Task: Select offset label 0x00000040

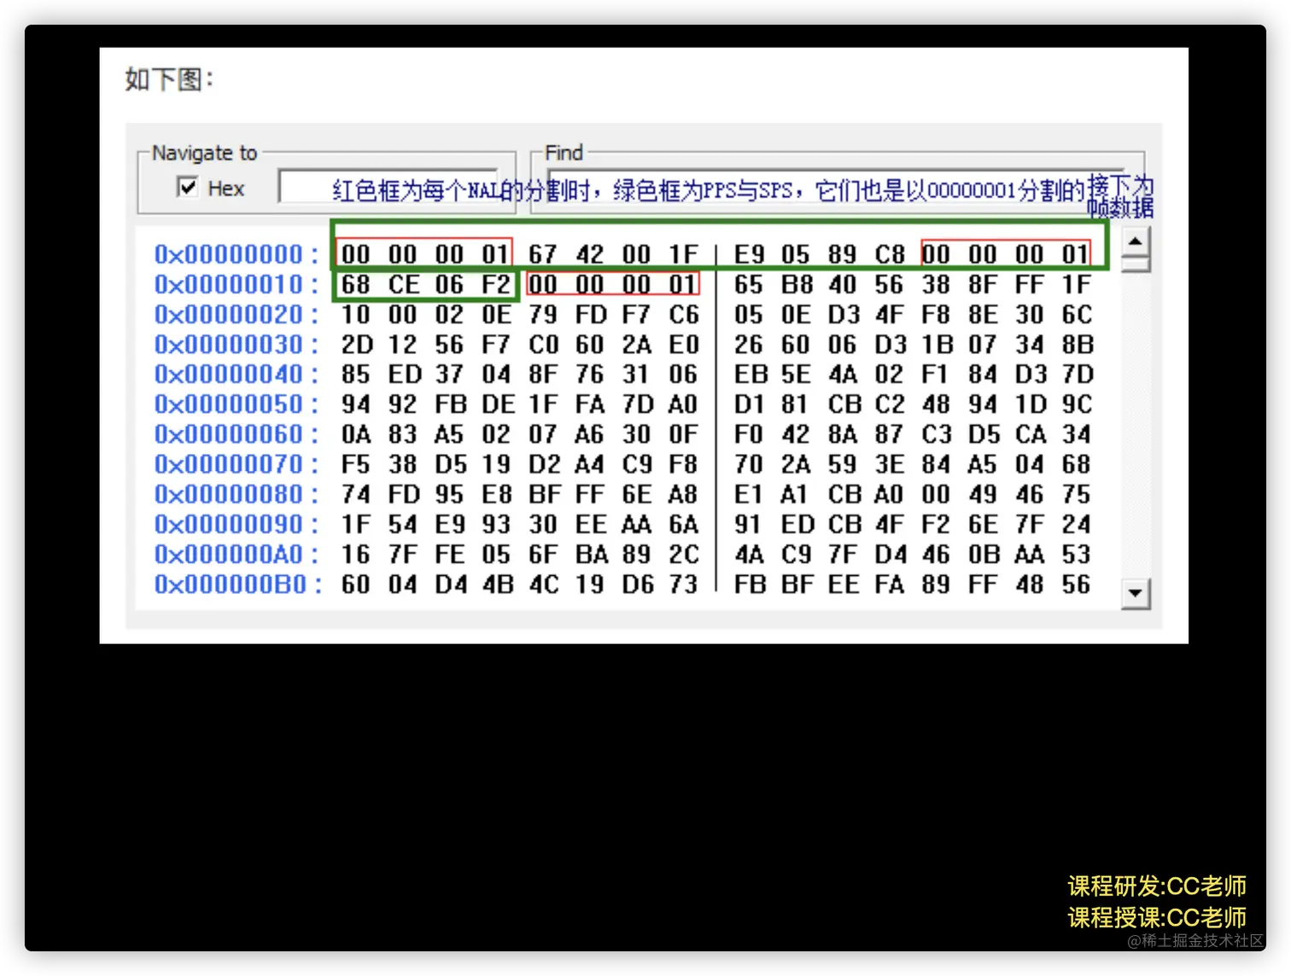Action: click(229, 374)
